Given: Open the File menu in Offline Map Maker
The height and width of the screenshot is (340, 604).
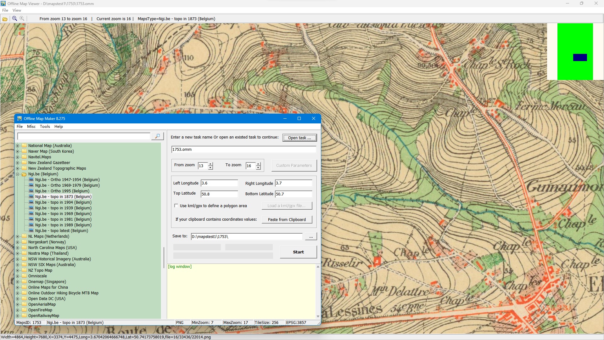Looking at the screenshot, I should point(20,126).
